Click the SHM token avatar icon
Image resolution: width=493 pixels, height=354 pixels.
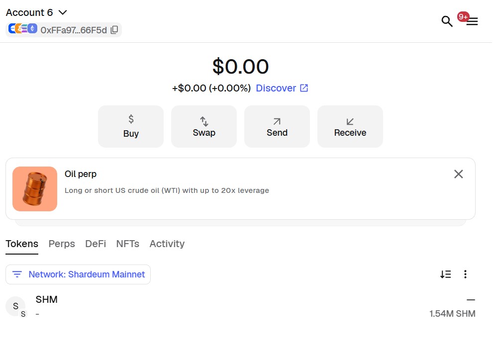click(16, 306)
